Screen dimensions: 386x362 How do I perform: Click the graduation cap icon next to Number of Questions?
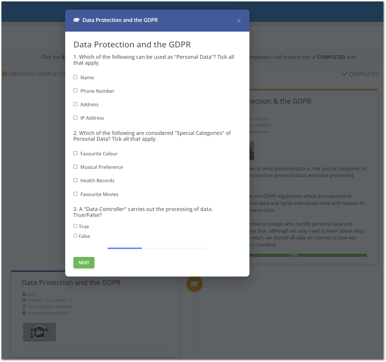click(x=24, y=300)
